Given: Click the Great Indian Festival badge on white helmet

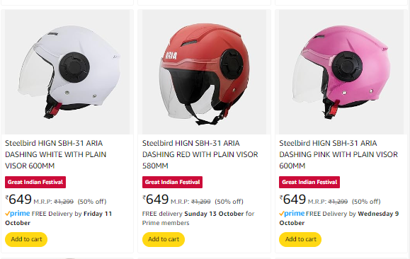Looking at the screenshot, I should click(x=35, y=182).
